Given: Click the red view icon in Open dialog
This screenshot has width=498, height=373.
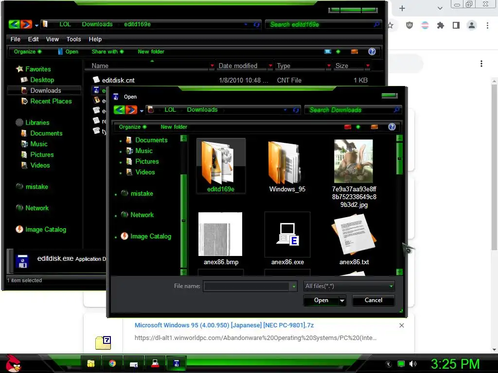Looking at the screenshot, I should coord(348,127).
